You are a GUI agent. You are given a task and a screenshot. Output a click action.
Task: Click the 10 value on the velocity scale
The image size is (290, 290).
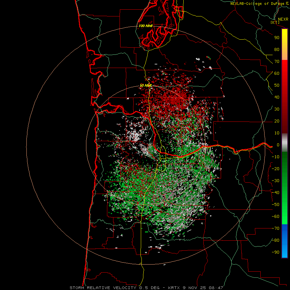[x=277, y=133]
